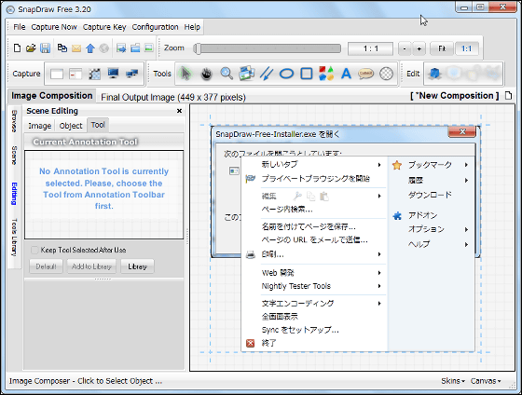Click the New Composition title text

[455, 96]
